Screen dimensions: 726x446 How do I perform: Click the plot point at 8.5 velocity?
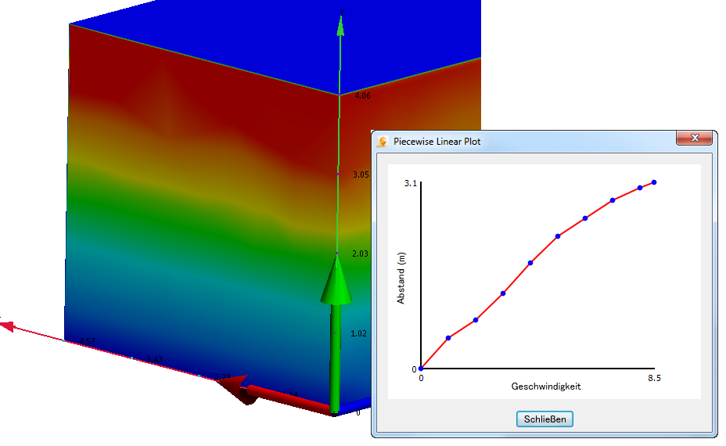point(654,182)
